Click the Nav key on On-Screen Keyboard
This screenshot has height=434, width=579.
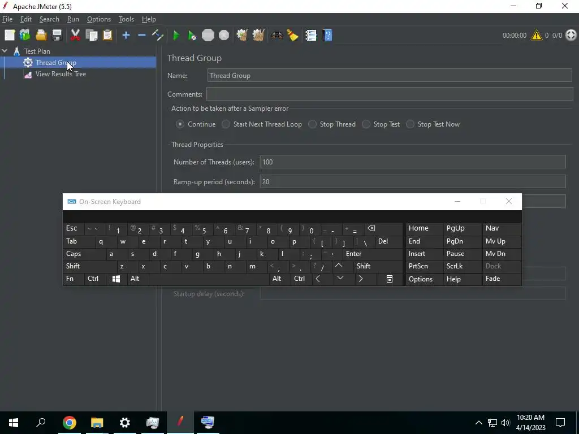(502, 228)
